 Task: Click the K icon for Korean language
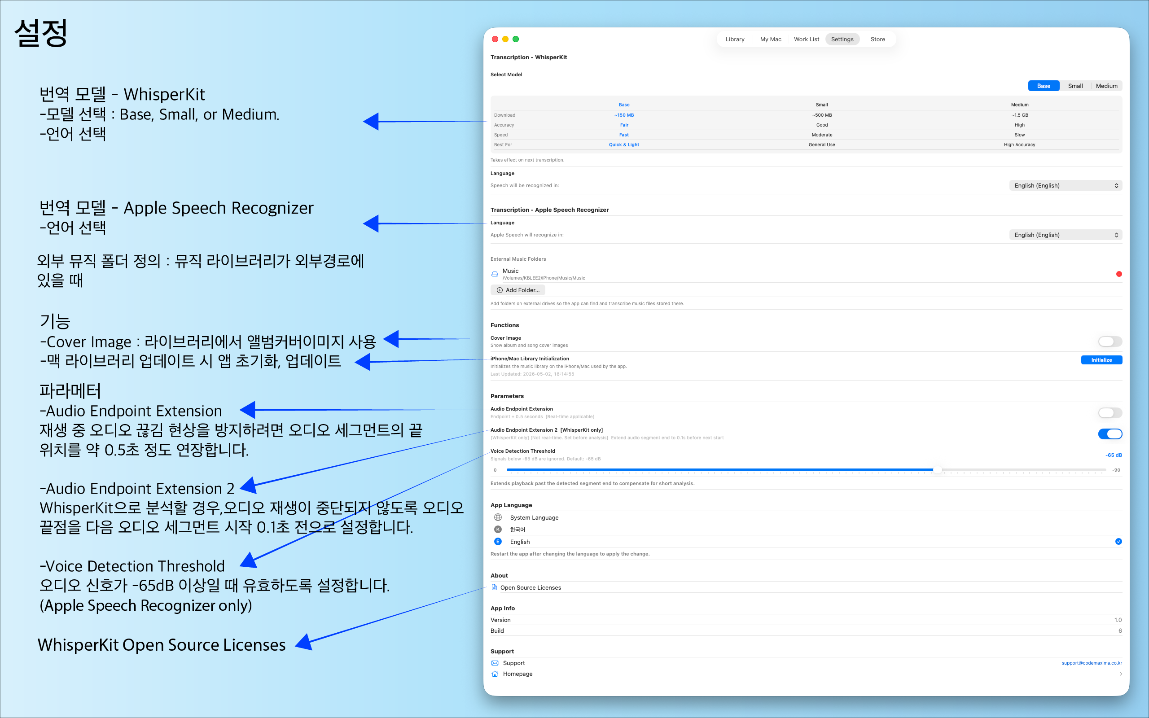pyautogui.click(x=498, y=529)
